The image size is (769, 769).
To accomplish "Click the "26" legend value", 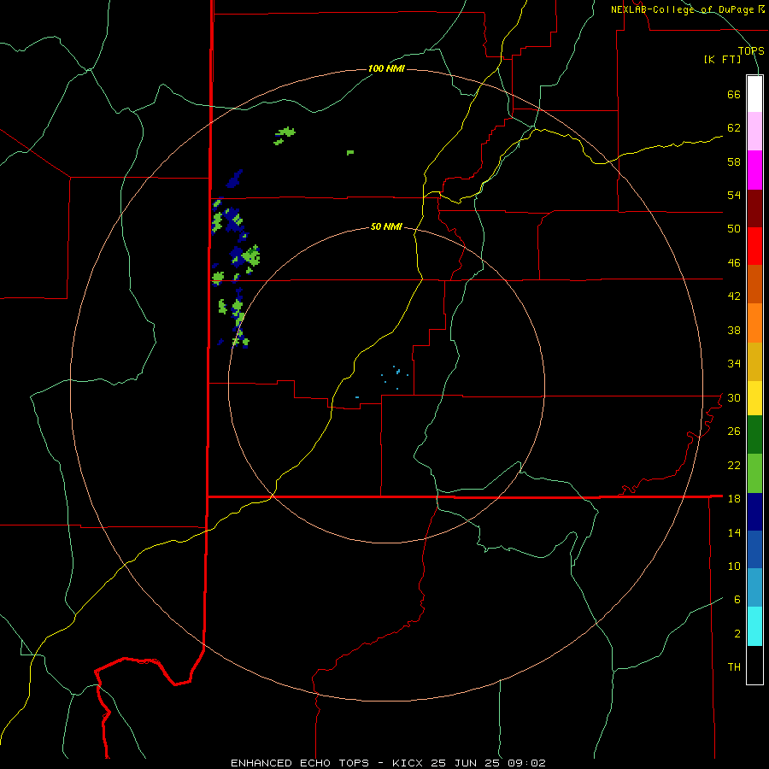I will (734, 431).
